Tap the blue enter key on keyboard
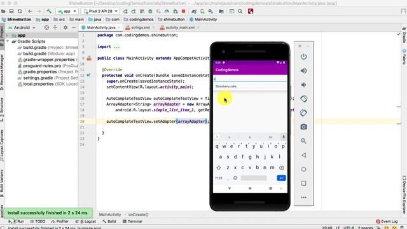407x229 pixels. pyautogui.click(x=281, y=178)
